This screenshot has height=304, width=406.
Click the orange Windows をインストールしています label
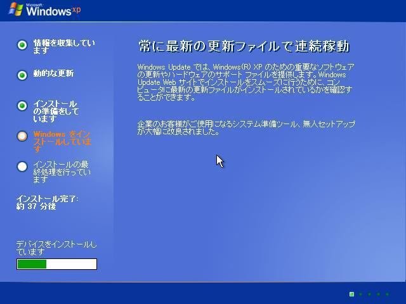pos(62,142)
